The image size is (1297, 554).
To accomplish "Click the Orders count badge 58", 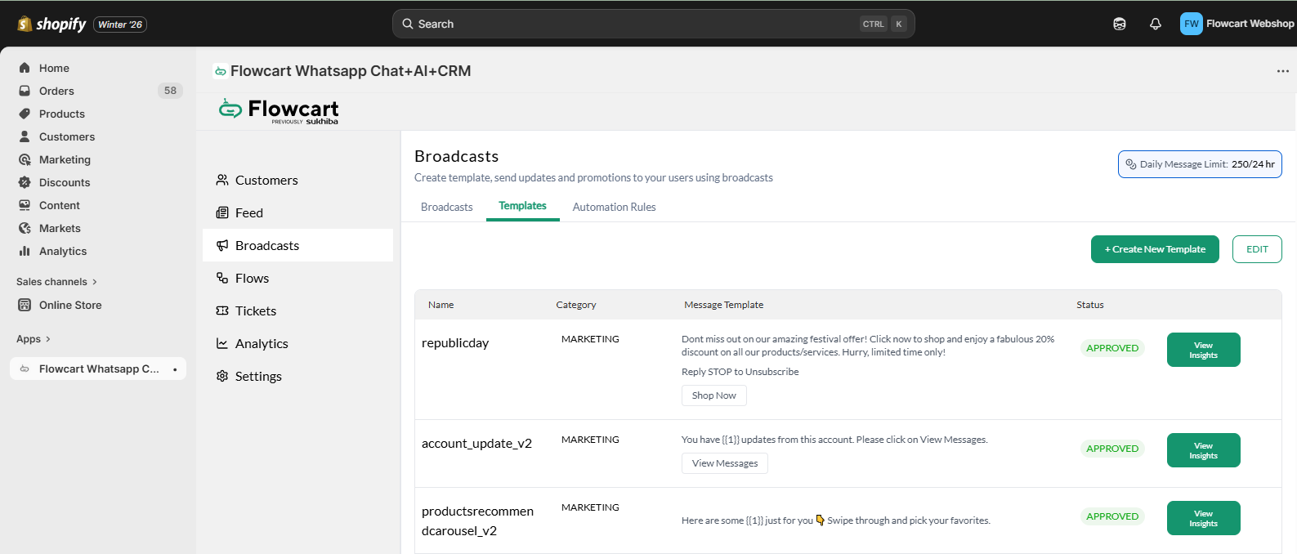I will [x=170, y=91].
